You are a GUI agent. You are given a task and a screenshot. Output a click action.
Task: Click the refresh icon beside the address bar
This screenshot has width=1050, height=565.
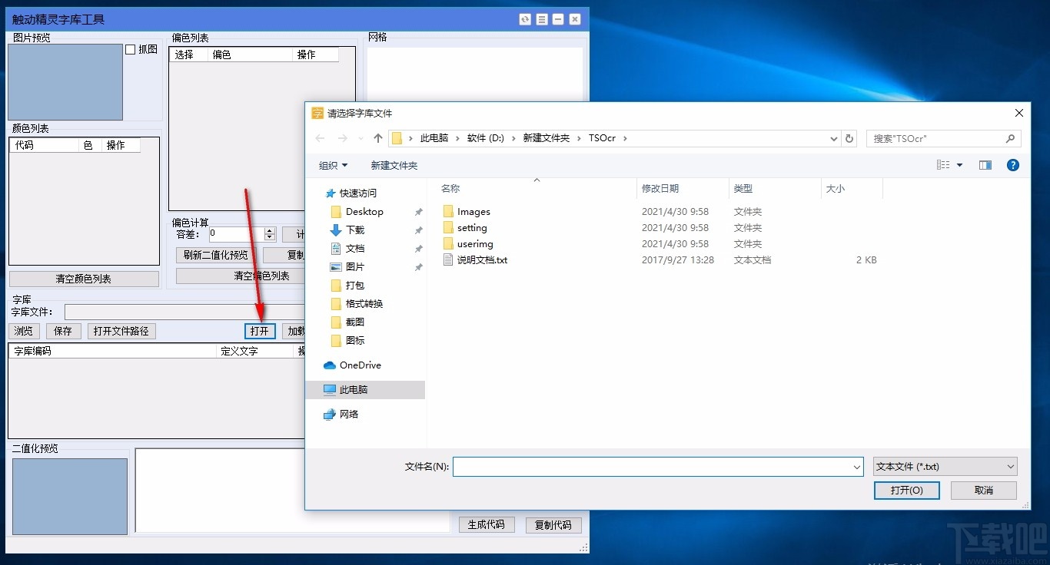coord(849,138)
